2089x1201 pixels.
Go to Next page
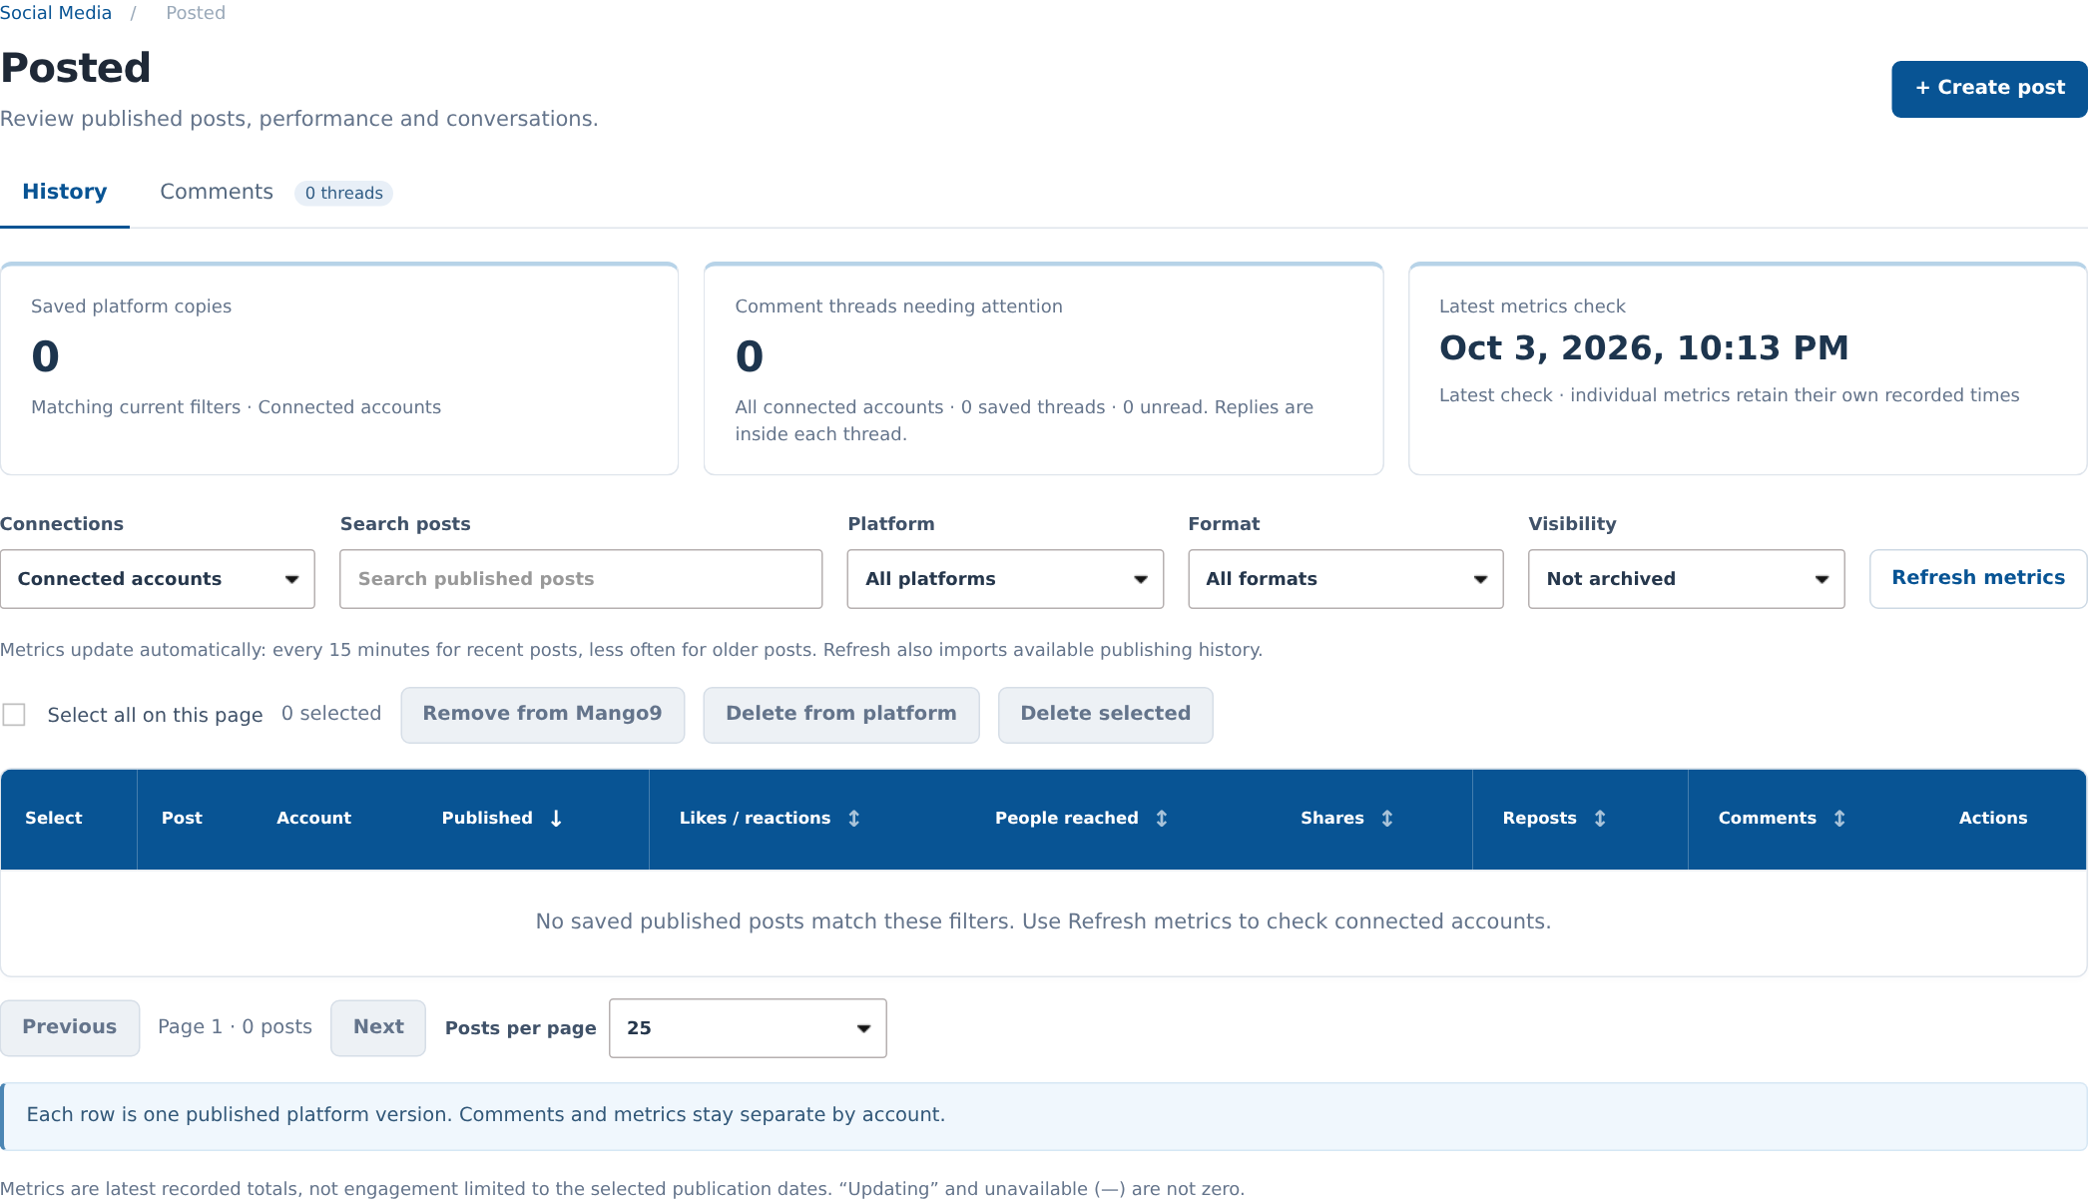(378, 1028)
